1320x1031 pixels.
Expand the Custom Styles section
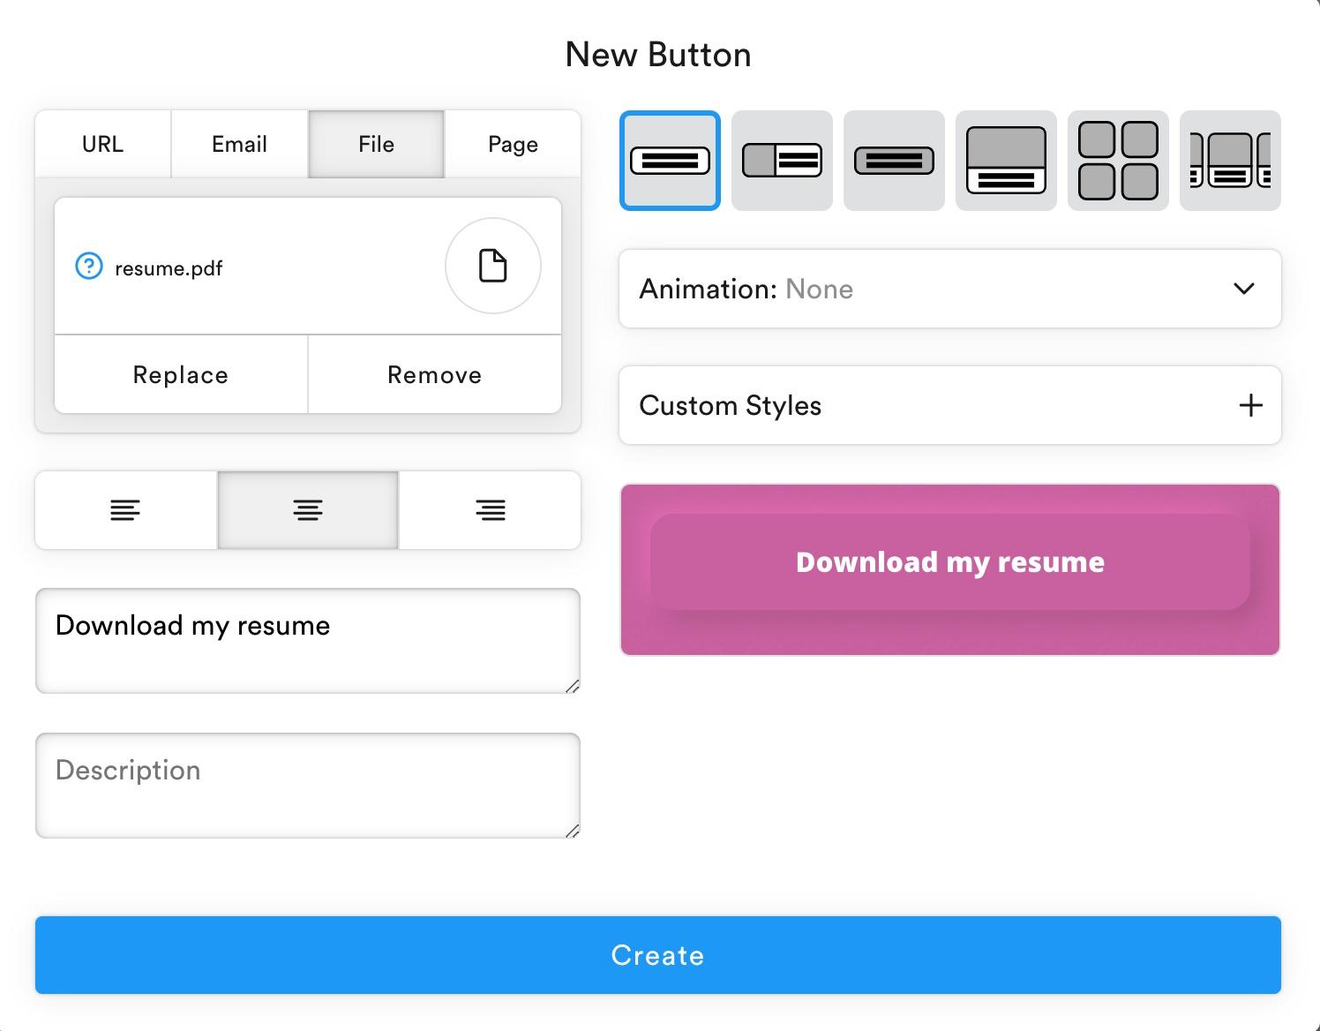click(x=949, y=405)
